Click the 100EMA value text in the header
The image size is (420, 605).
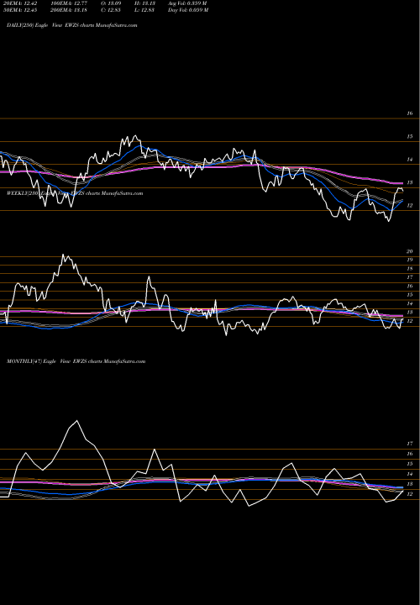coord(70,3)
